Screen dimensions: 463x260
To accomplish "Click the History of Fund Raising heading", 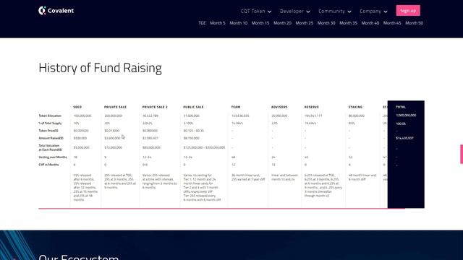I will coord(100,68).
